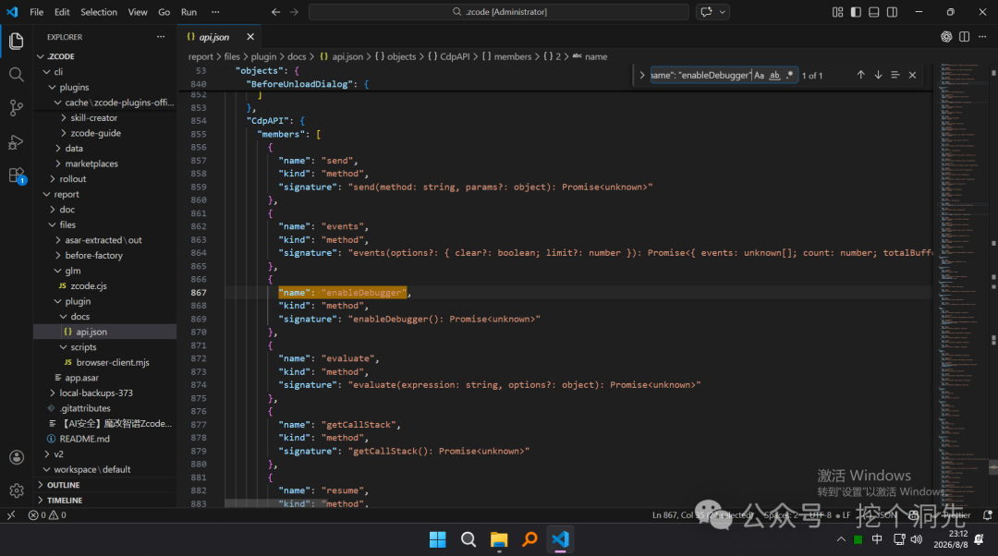Image resolution: width=998 pixels, height=556 pixels.
Task: Open remote window indicator in status bar
Action: [11, 515]
